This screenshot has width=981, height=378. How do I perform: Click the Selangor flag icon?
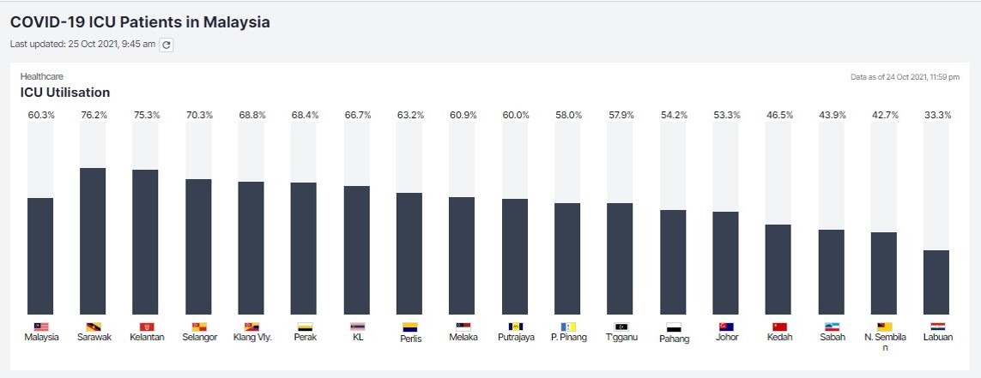pos(199,327)
